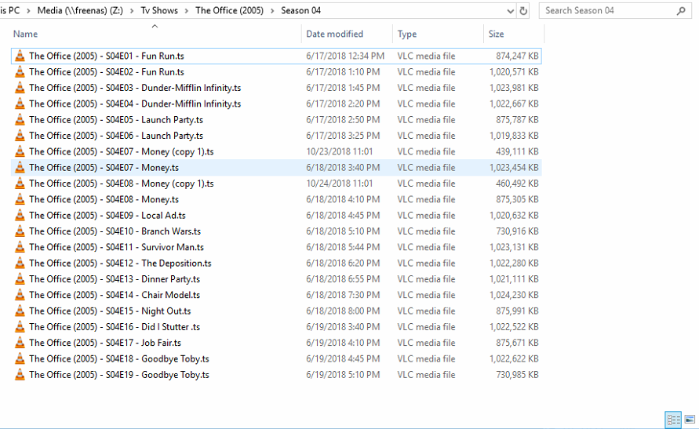
Task: Click the date 6/18/2018 6:55 PM
Action: [x=343, y=279]
